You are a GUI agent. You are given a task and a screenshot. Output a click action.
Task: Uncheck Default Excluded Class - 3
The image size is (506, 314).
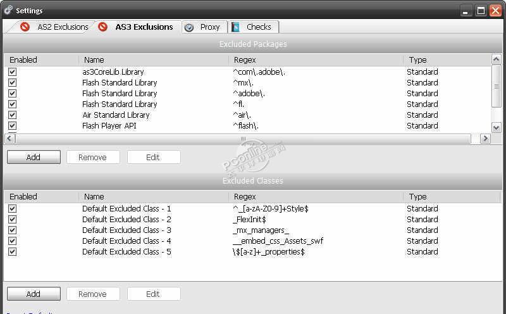click(x=12, y=230)
